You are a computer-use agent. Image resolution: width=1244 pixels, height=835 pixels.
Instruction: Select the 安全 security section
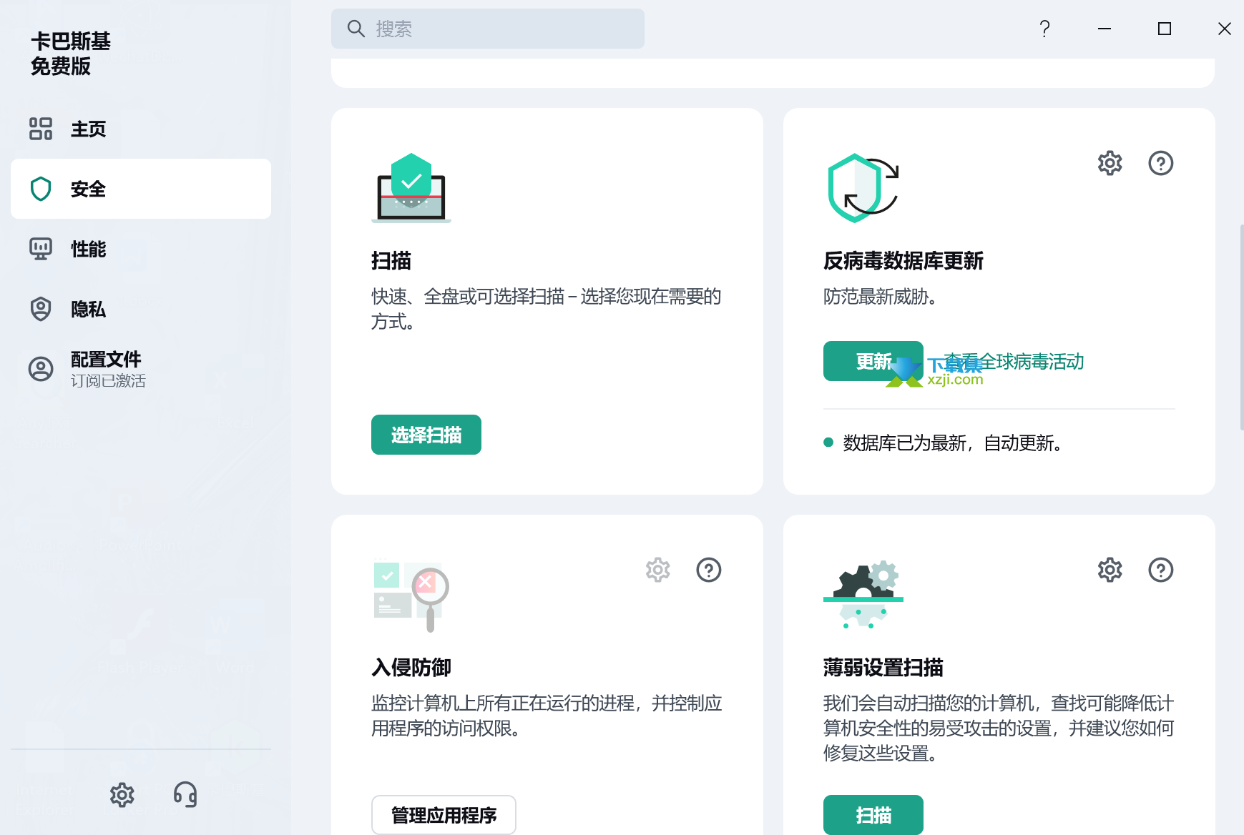pyautogui.click(x=141, y=189)
